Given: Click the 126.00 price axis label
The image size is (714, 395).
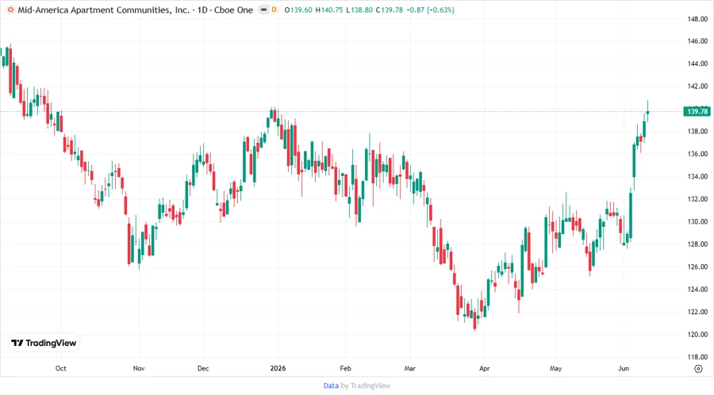Looking at the screenshot, I should click(697, 267).
